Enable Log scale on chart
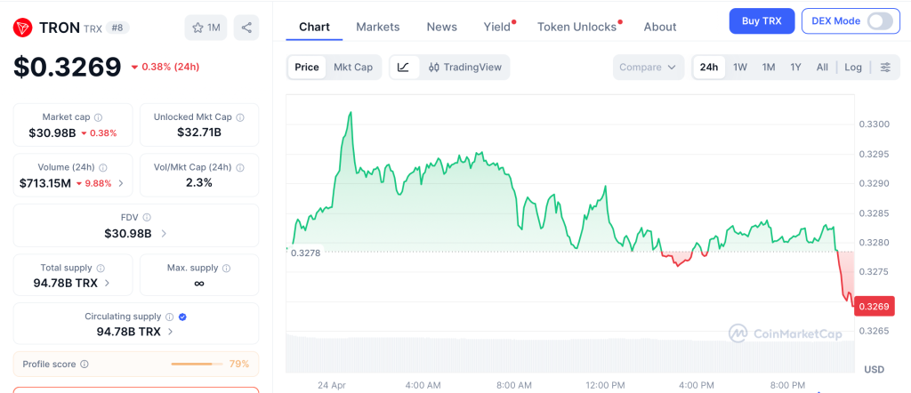 [853, 67]
